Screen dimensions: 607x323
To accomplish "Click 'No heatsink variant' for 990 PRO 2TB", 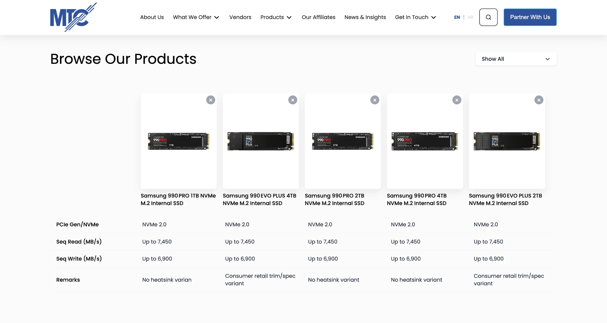I will (334, 280).
